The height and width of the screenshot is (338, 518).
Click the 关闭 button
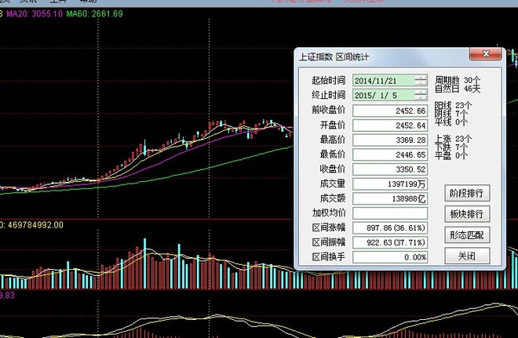point(467,256)
